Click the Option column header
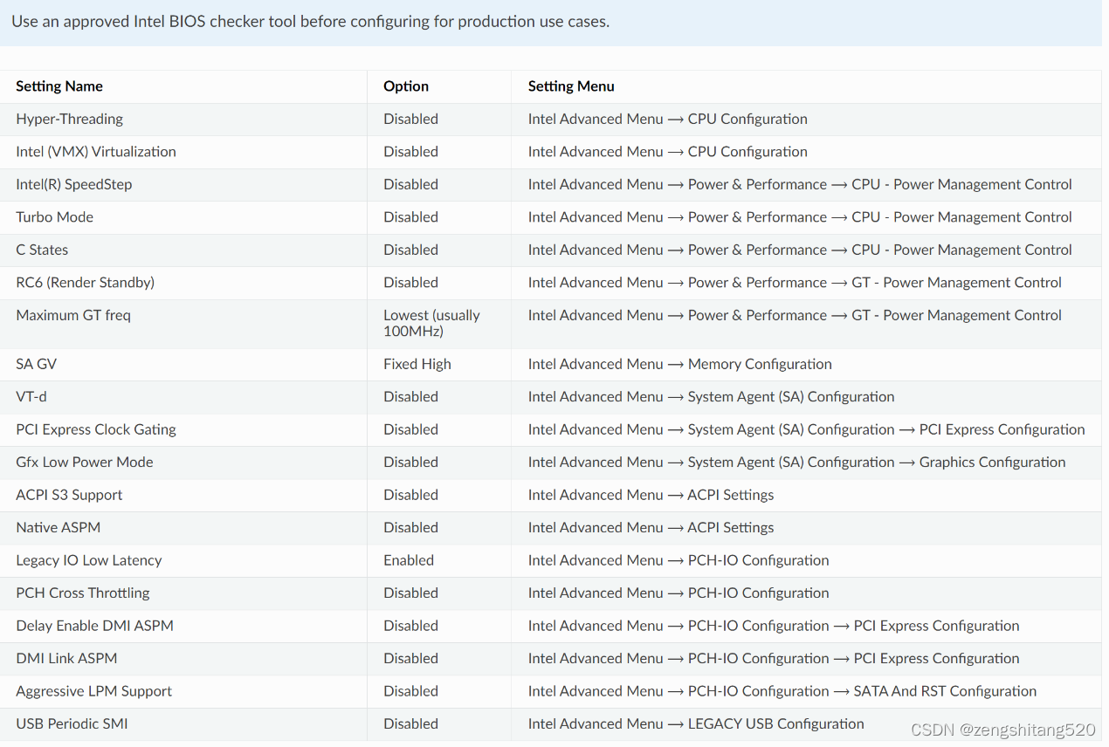1109x747 pixels. coord(406,86)
